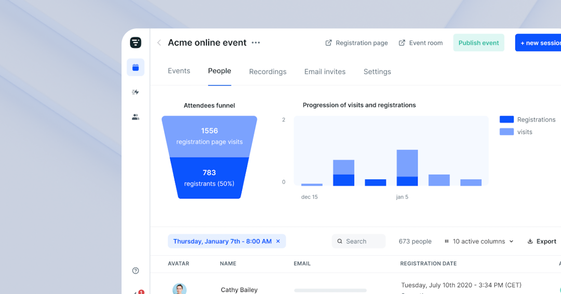Click the dec 15 axis label
The width and height of the screenshot is (561, 294).
[x=310, y=197]
